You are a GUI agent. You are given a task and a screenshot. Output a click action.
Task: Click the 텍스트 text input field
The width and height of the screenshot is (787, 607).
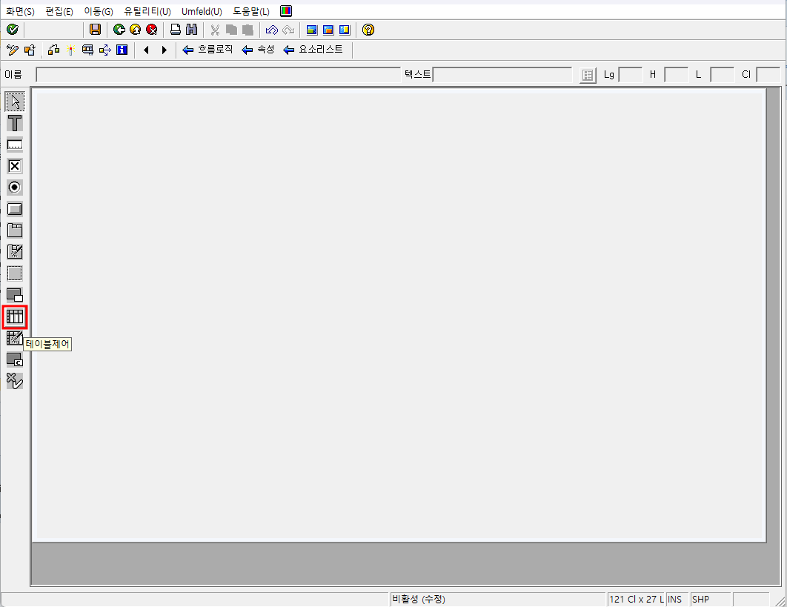[502, 75]
